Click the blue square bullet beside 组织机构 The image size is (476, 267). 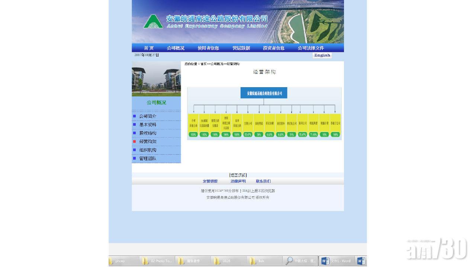135,150
